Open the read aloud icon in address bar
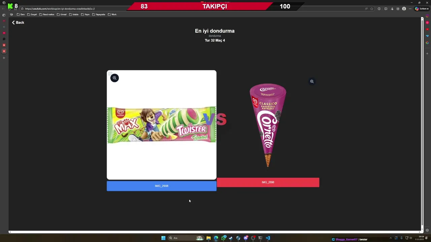431x242 pixels. point(366,9)
